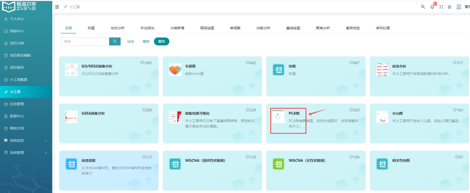This screenshot has width=470, height=193.
Task: Switch to the 基础绘图 tab
Action: coord(293,28)
